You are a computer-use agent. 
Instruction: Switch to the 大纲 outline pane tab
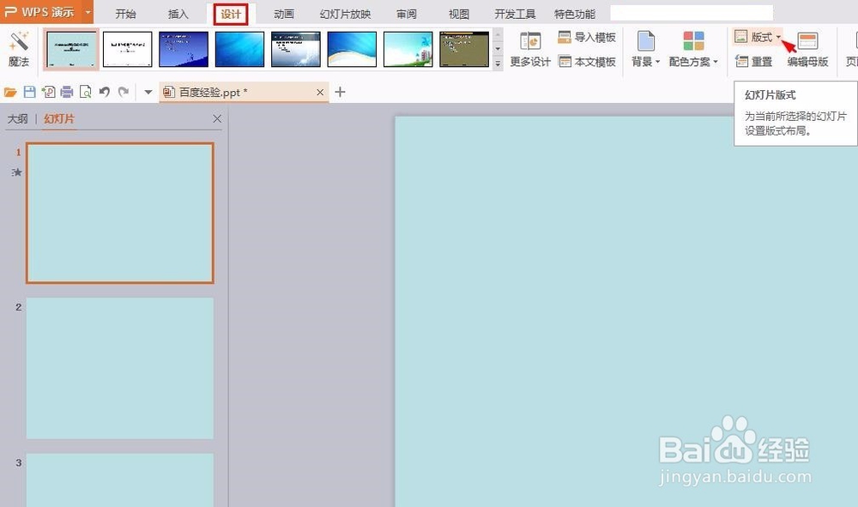point(17,118)
